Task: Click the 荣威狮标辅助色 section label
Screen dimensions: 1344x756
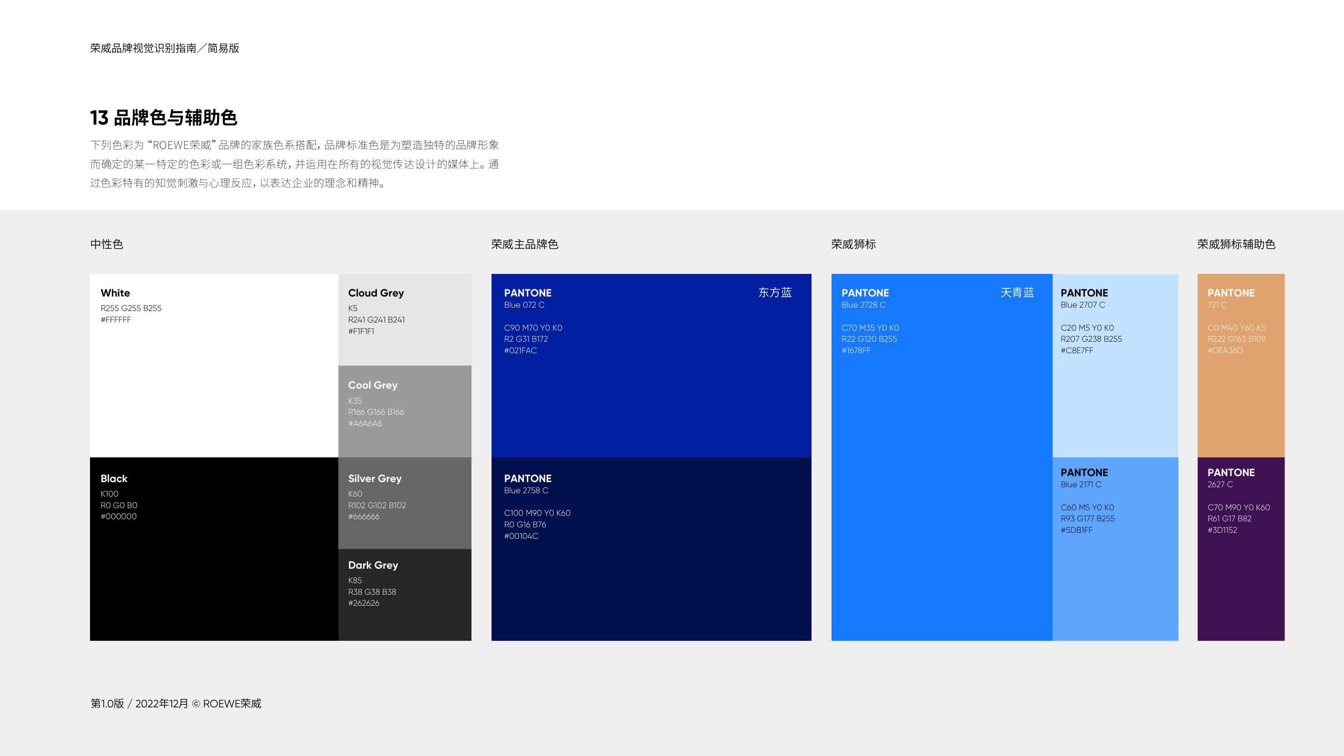Action: (1236, 244)
